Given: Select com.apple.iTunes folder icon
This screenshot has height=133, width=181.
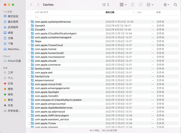Looking at the screenshot, I should click(32, 123).
